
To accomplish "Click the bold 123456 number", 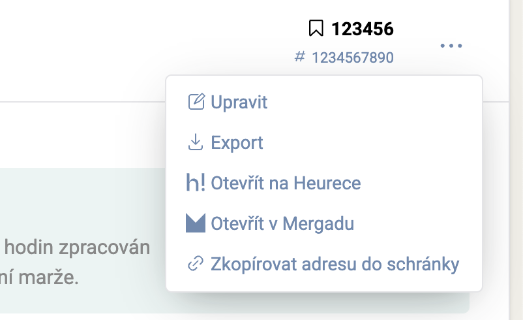I will (x=362, y=29).
